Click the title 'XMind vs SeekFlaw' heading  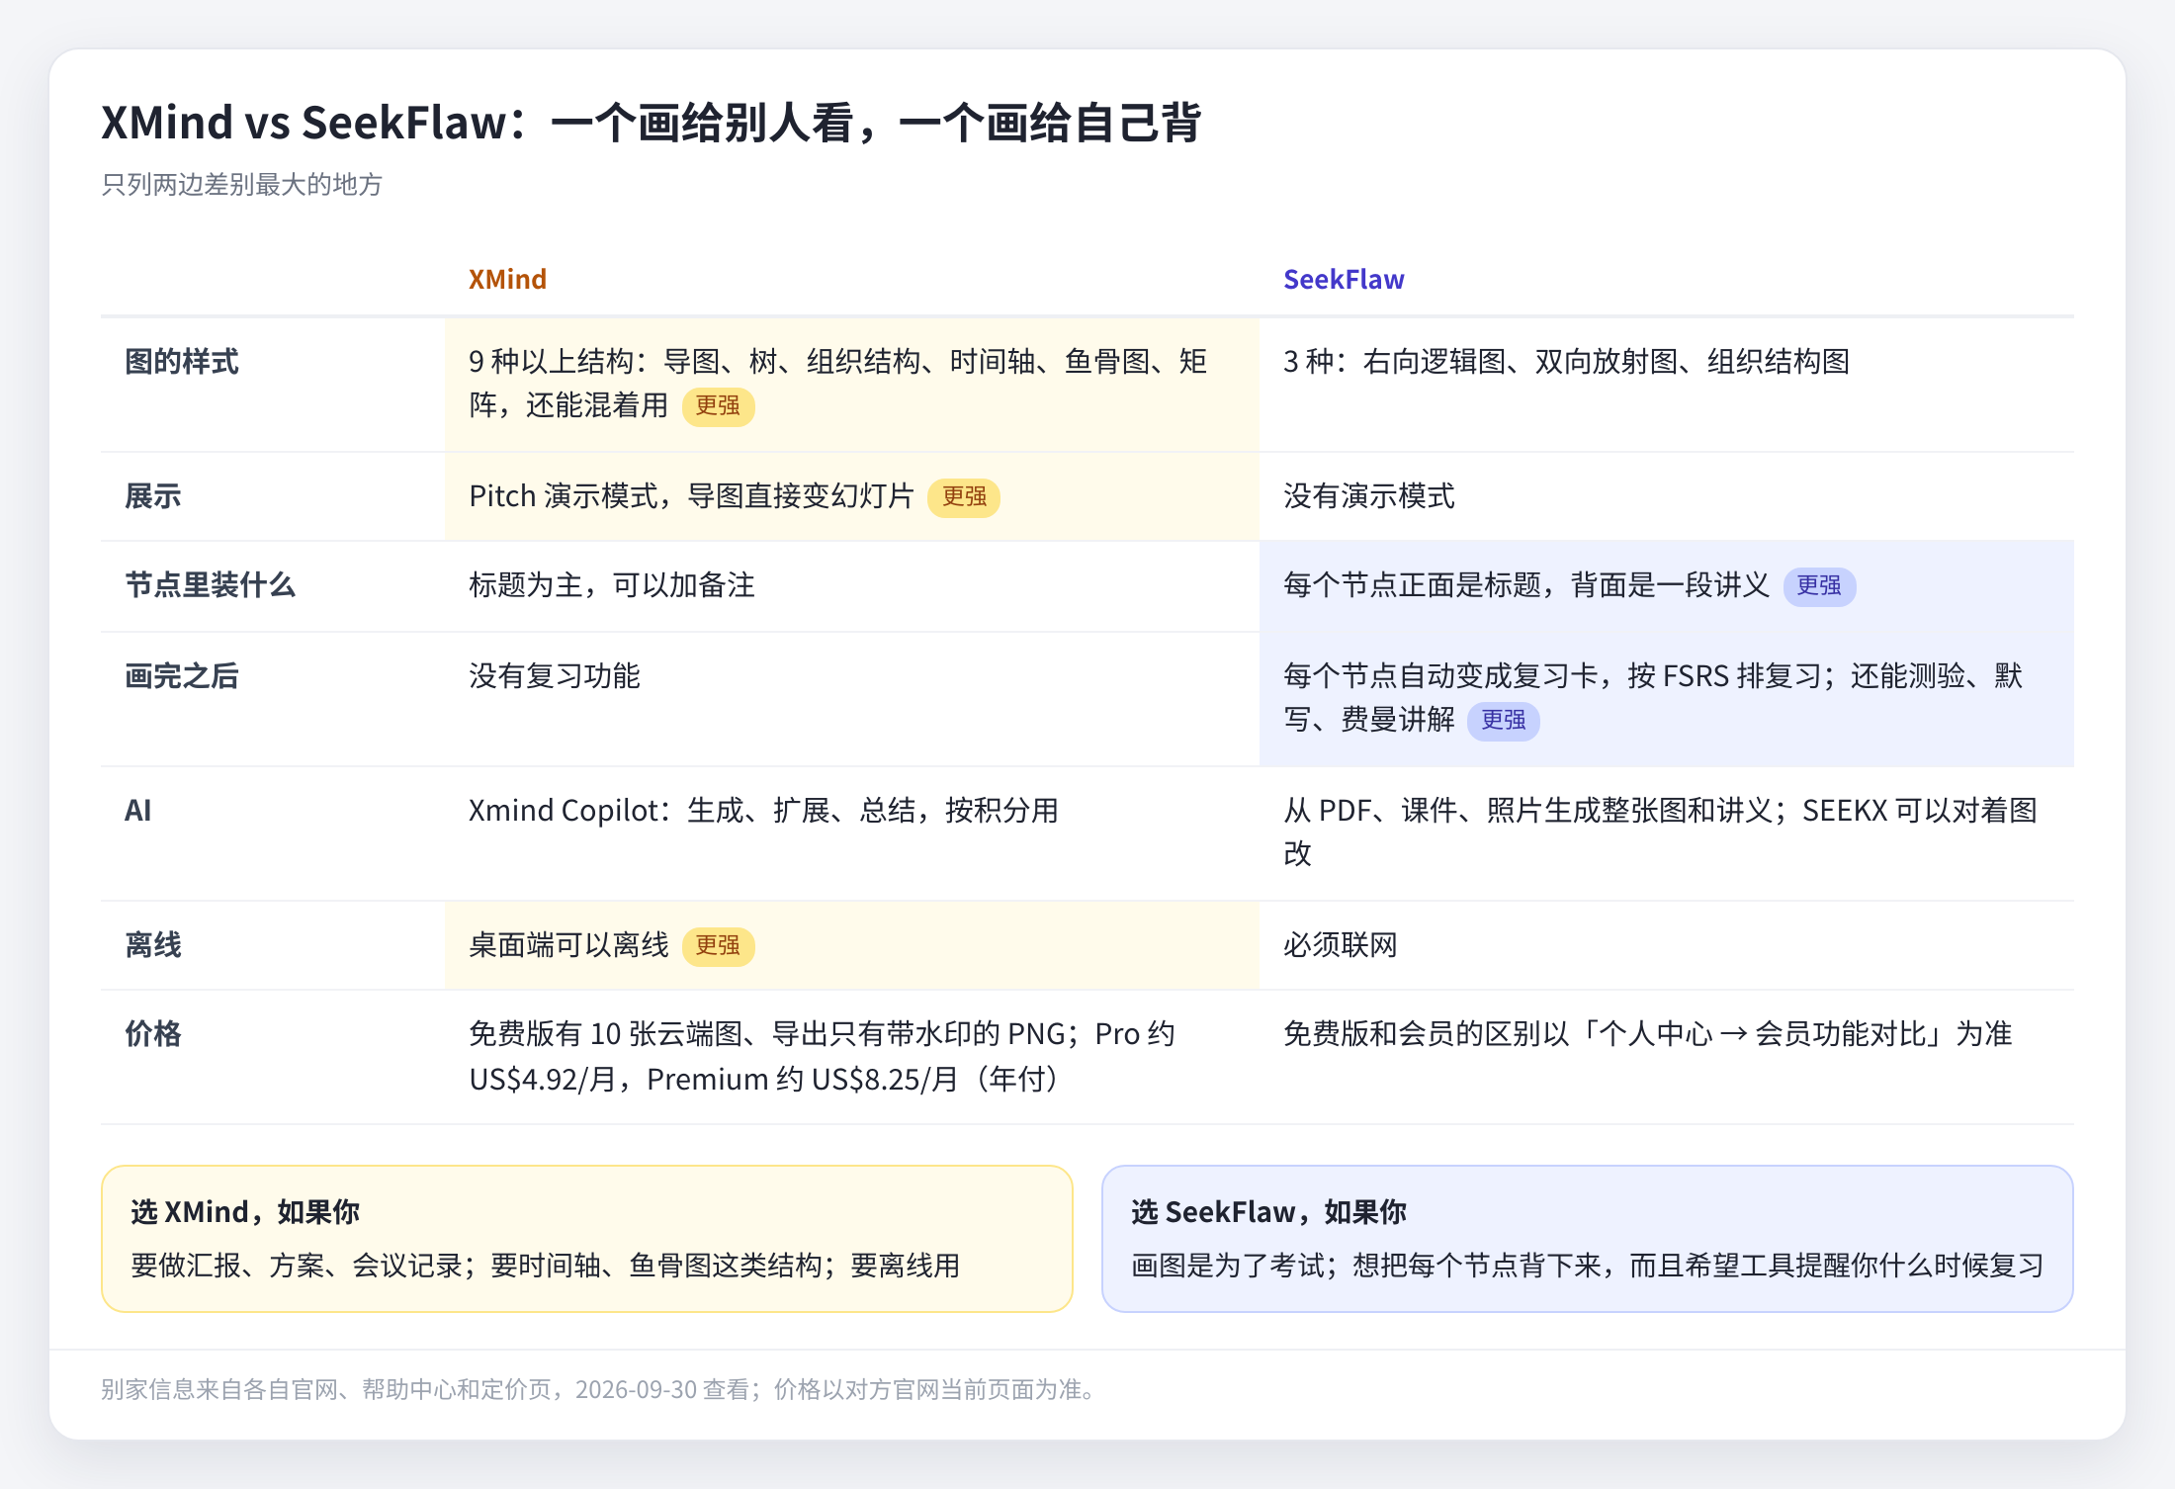click(x=651, y=123)
